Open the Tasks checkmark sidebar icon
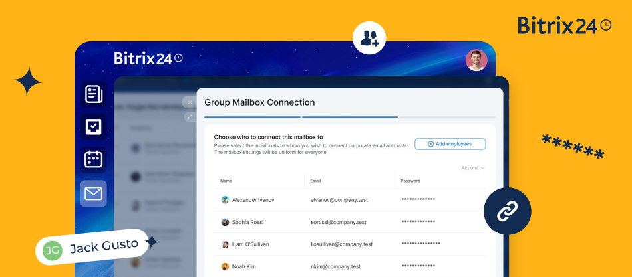632x277 pixels. tap(94, 126)
